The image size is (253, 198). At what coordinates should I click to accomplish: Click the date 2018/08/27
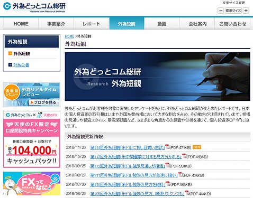[76, 175]
